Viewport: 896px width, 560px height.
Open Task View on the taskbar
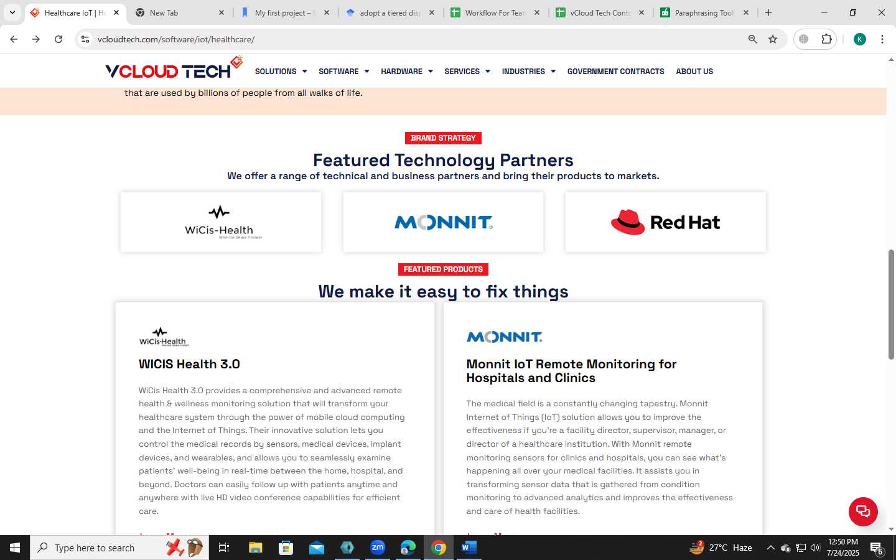[224, 548]
